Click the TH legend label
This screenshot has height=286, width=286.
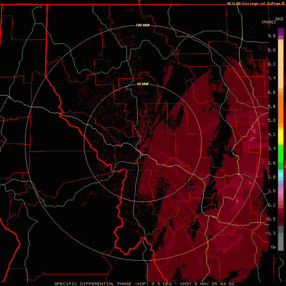tap(273, 248)
